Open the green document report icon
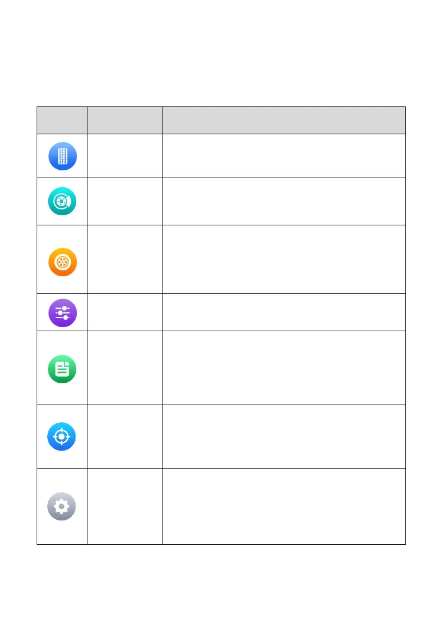 pyautogui.click(x=62, y=369)
